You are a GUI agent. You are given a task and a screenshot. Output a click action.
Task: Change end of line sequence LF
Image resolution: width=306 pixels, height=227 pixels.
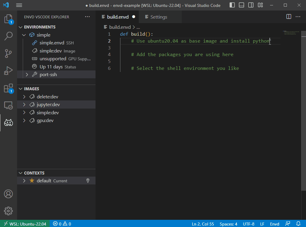[262, 224]
